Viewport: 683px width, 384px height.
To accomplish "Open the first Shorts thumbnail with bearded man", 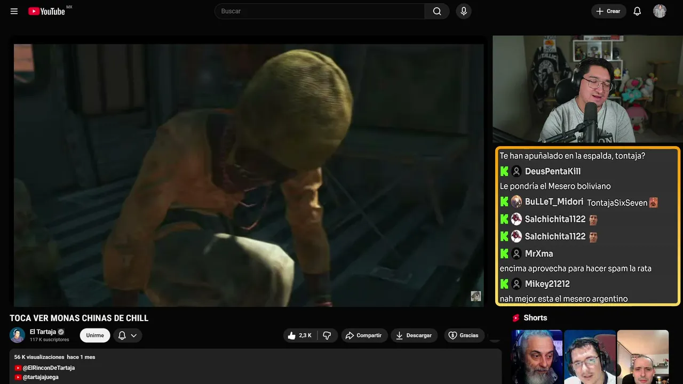I will pos(537,357).
